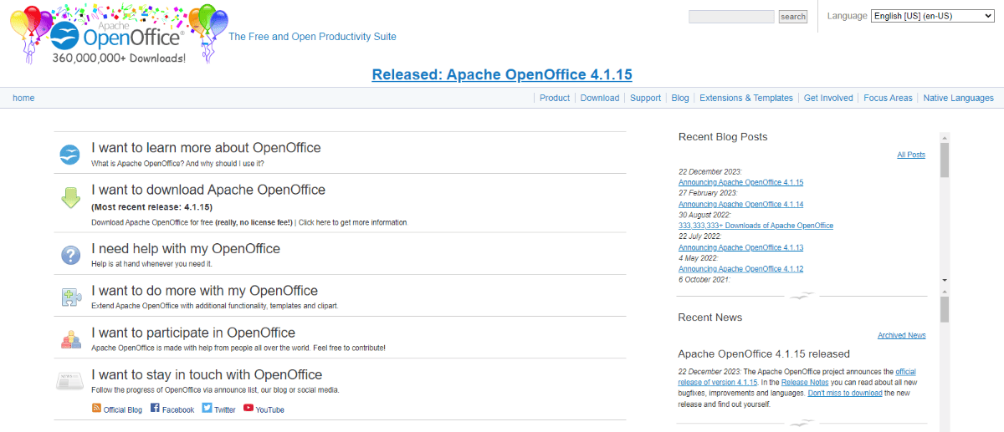The height and width of the screenshot is (432, 1004).
Task: Click the newspaper stay in touch icon
Action: [x=69, y=381]
